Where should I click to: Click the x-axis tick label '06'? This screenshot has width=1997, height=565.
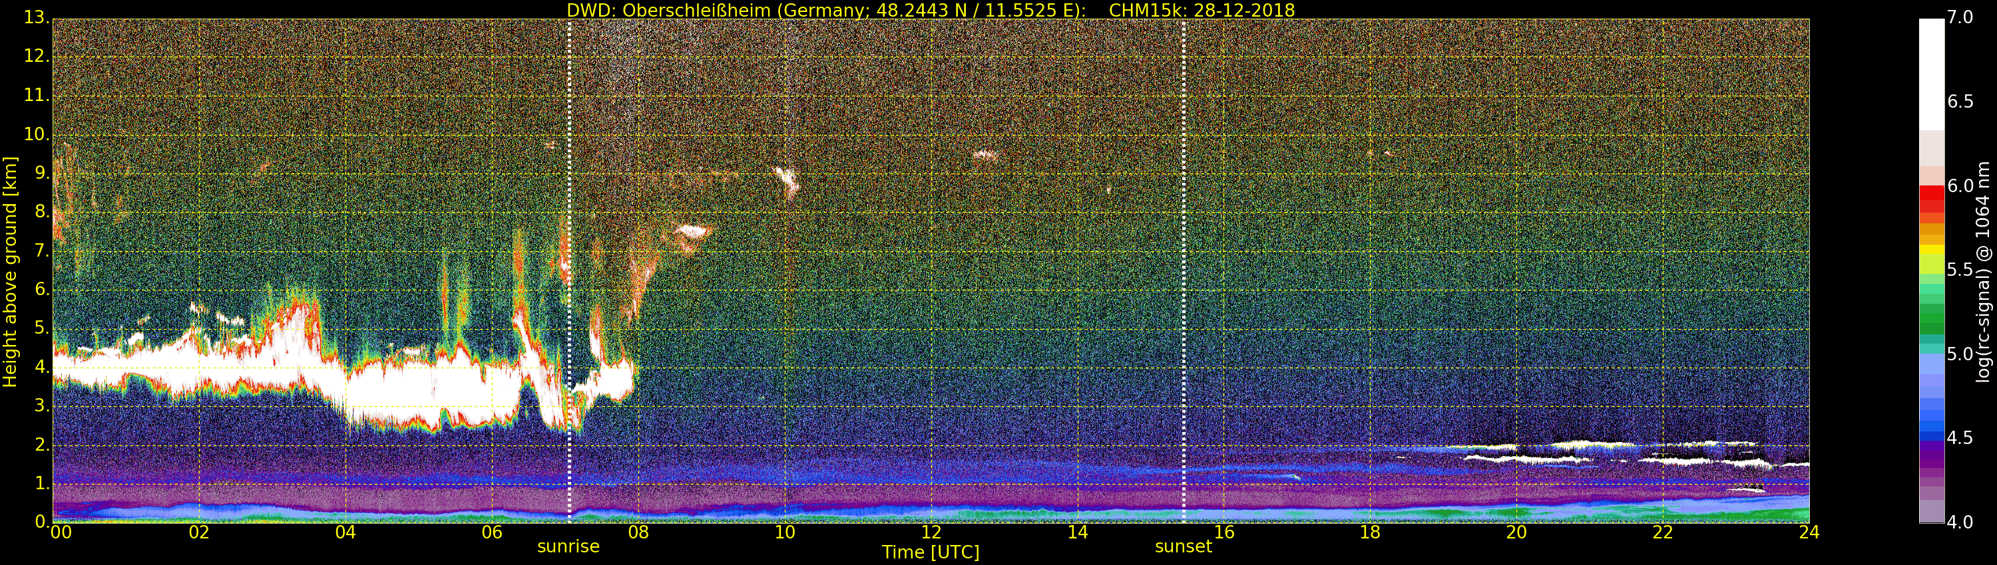tap(493, 532)
